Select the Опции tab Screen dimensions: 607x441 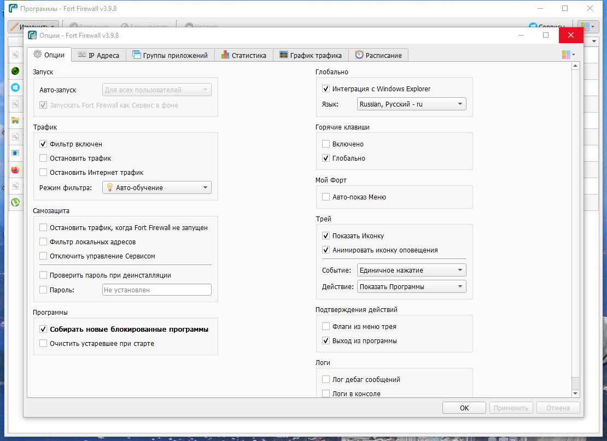(x=49, y=55)
